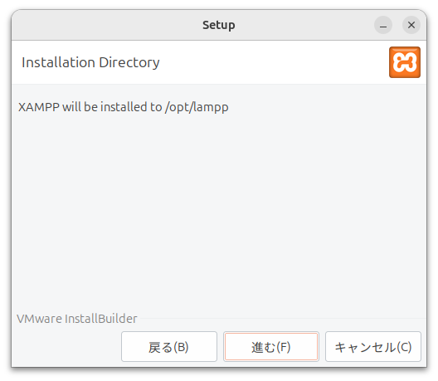Click the word Directory in heading

129,62
